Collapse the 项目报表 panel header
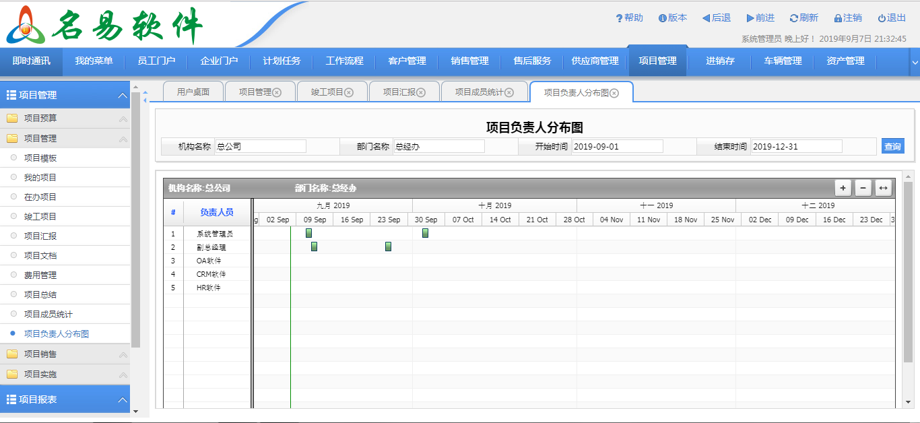The width and height of the screenshot is (920, 423). click(x=122, y=399)
